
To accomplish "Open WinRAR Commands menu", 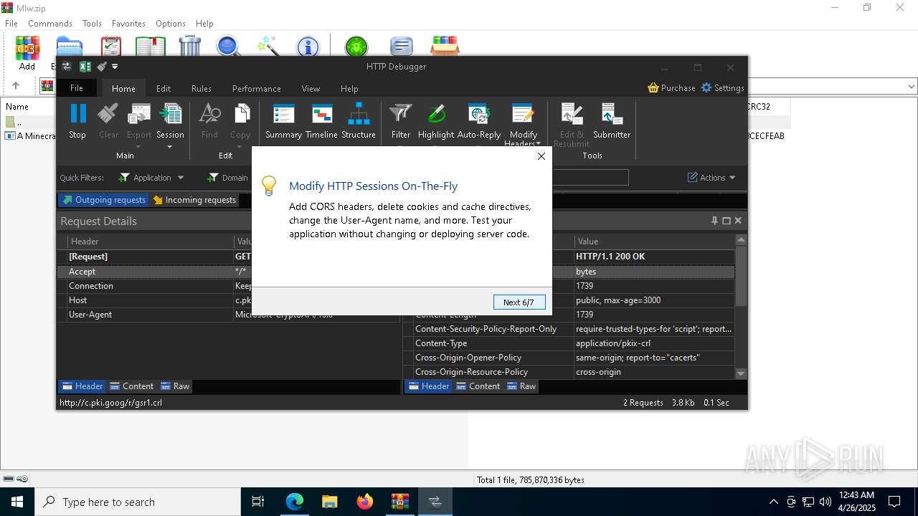I will click(50, 23).
